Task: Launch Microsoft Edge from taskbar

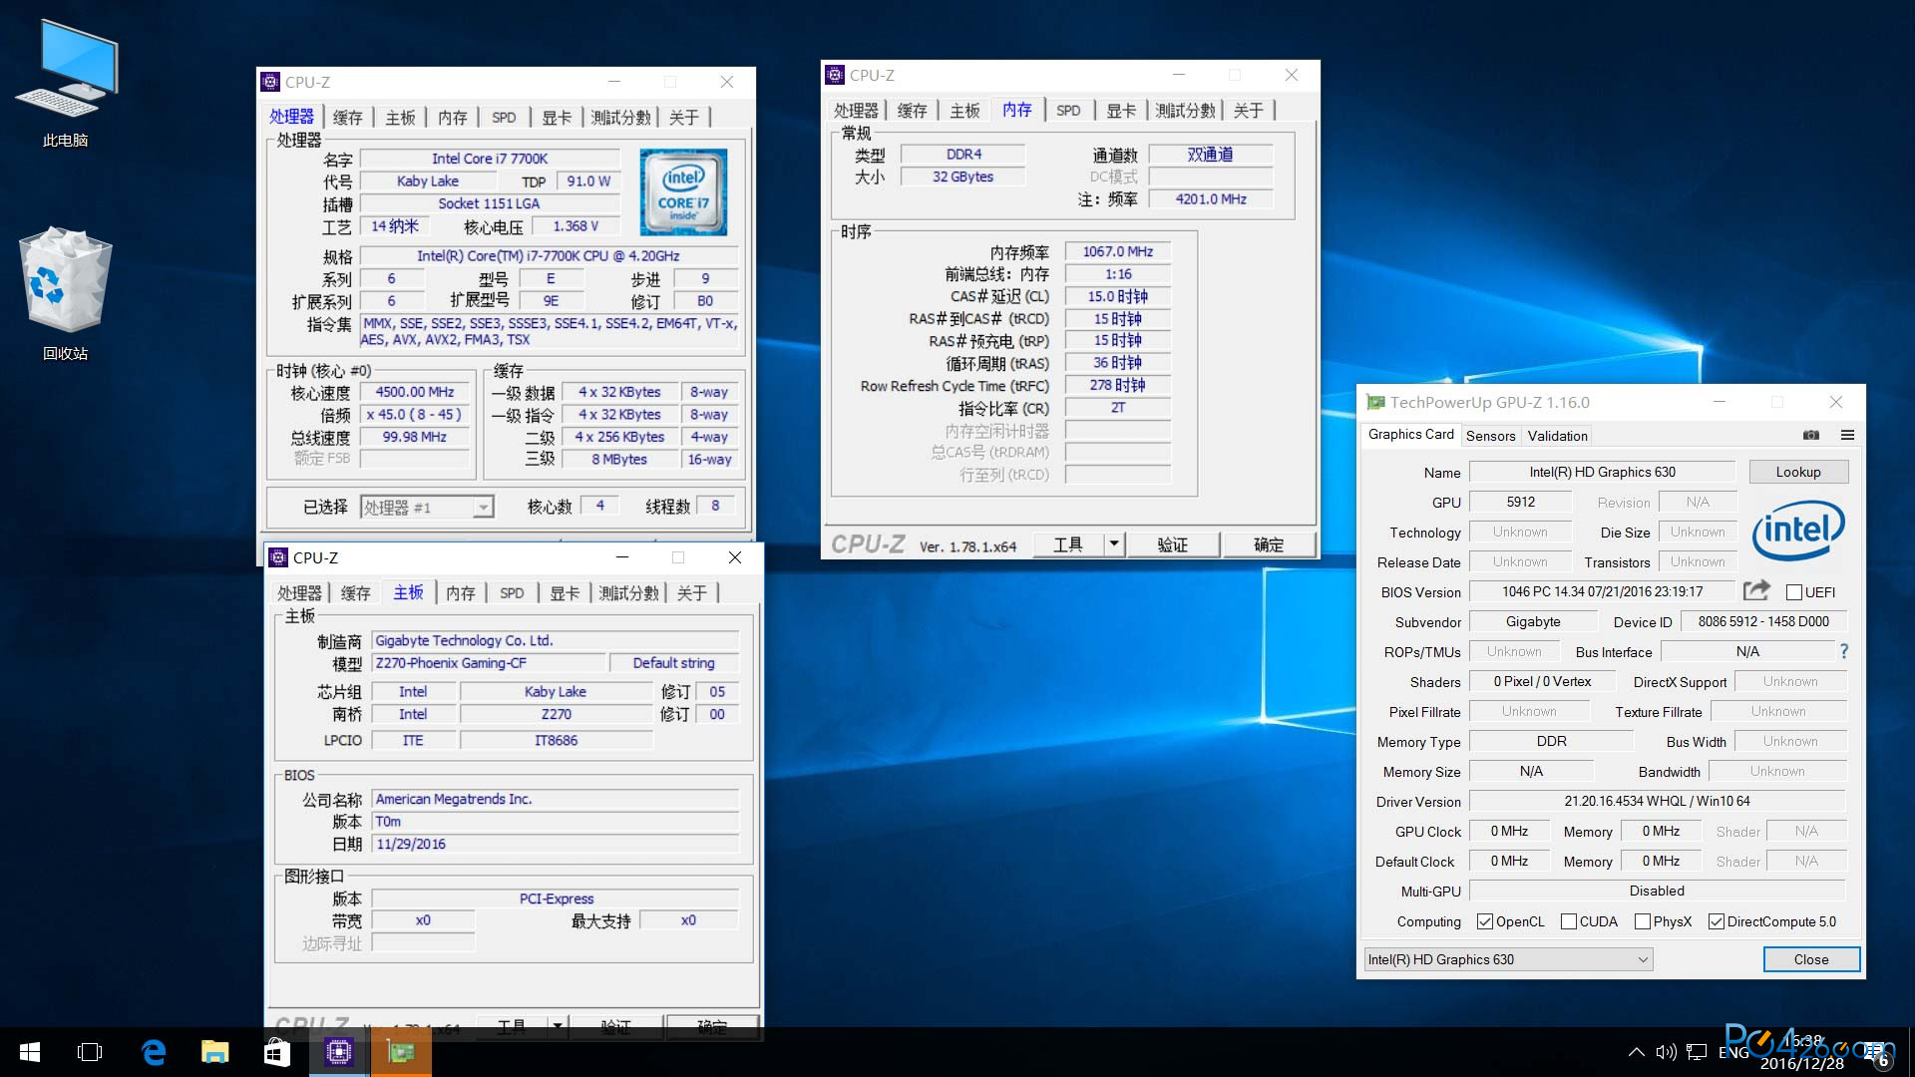Action: (154, 1052)
